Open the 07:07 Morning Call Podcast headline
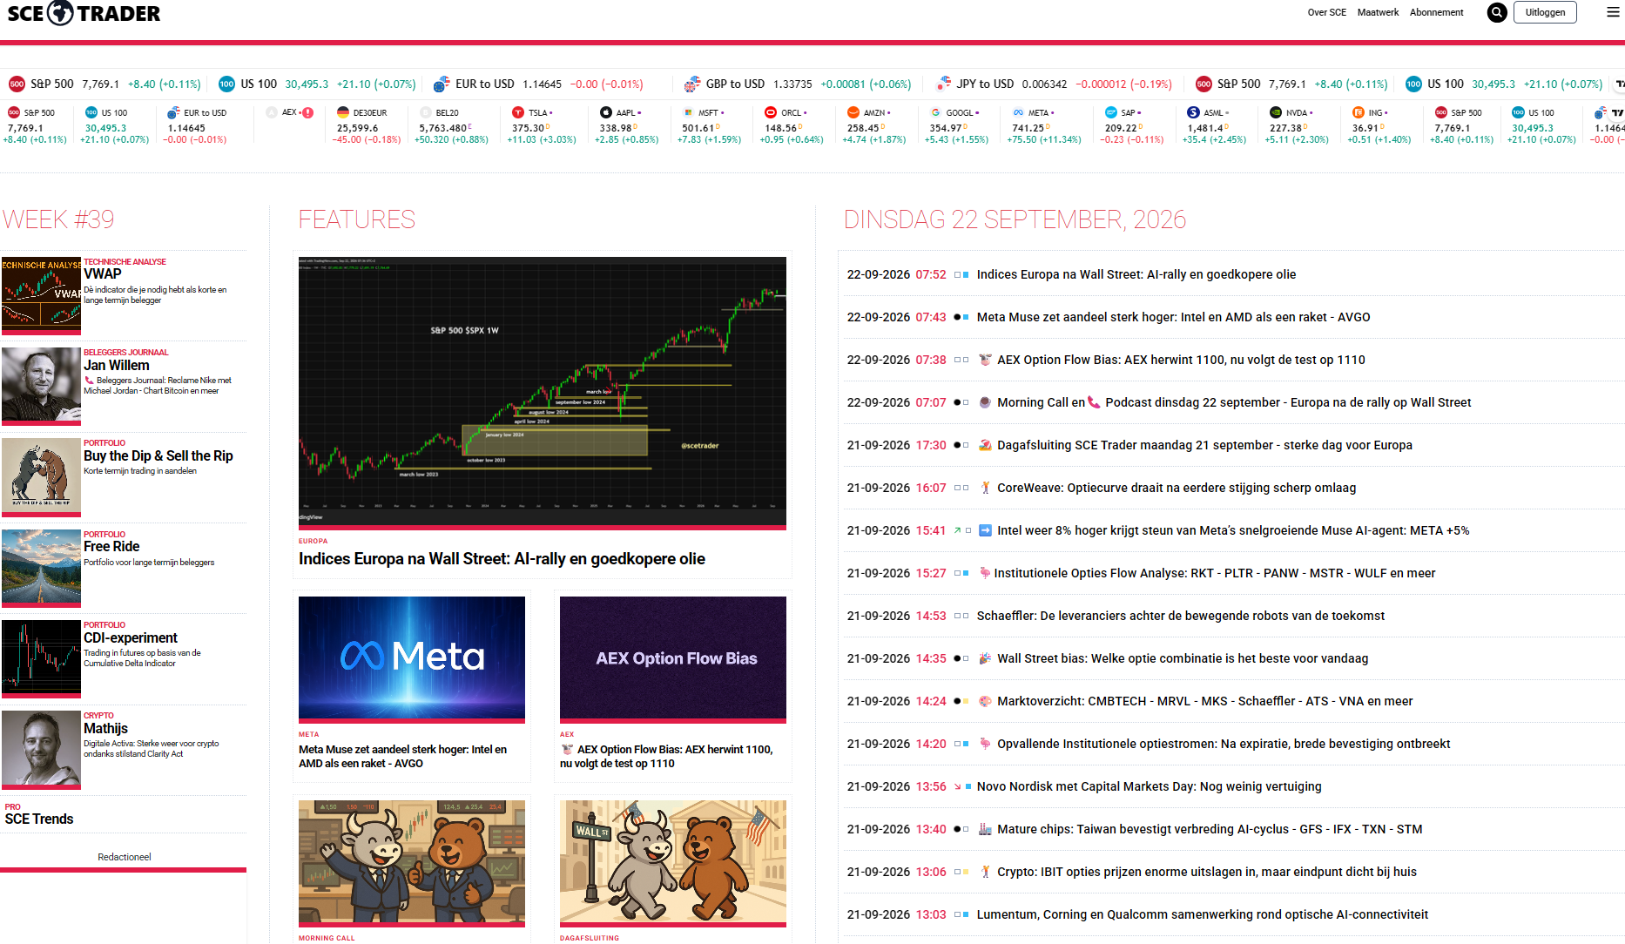 click(x=1234, y=402)
